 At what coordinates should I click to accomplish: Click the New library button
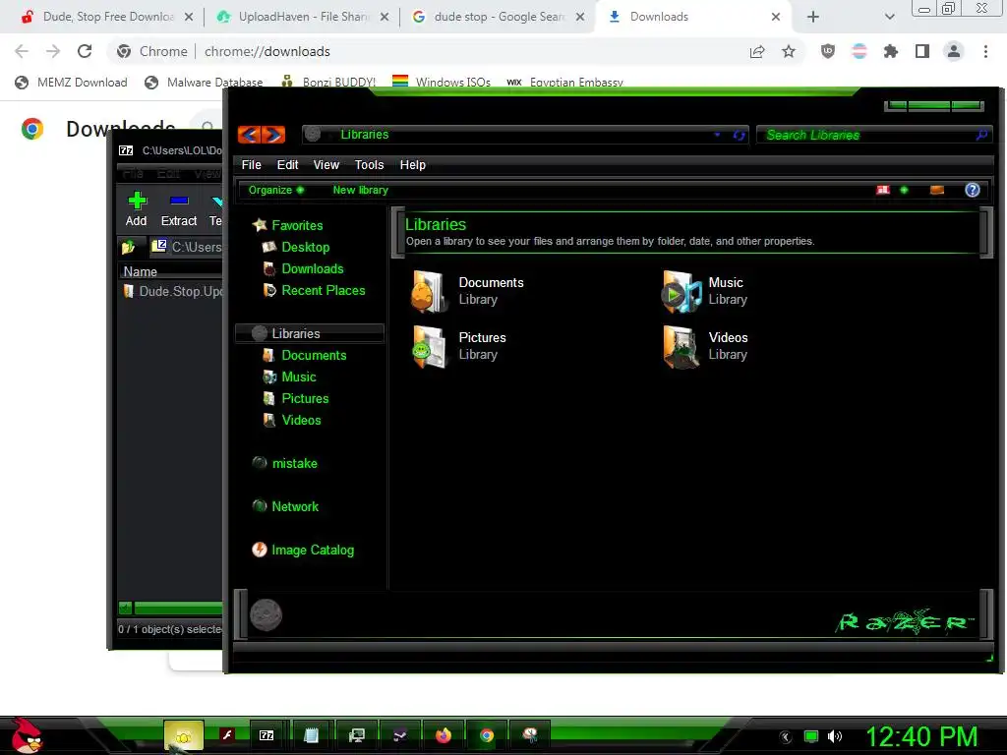point(360,190)
